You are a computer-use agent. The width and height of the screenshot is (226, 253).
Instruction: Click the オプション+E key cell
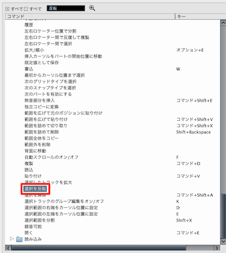click(190, 50)
